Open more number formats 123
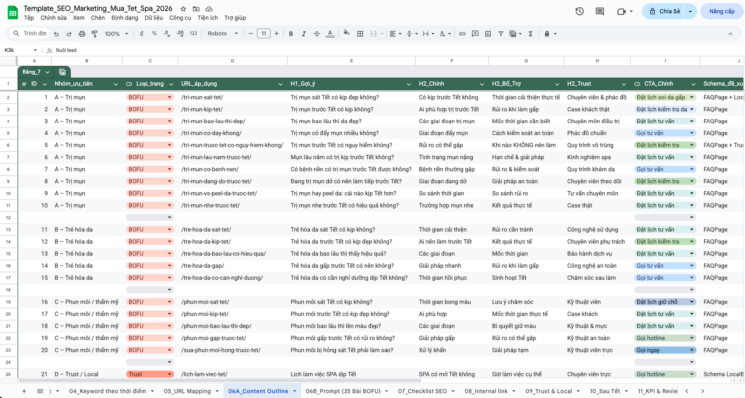Viewport: 745px width, 398px height. [193, 34]
